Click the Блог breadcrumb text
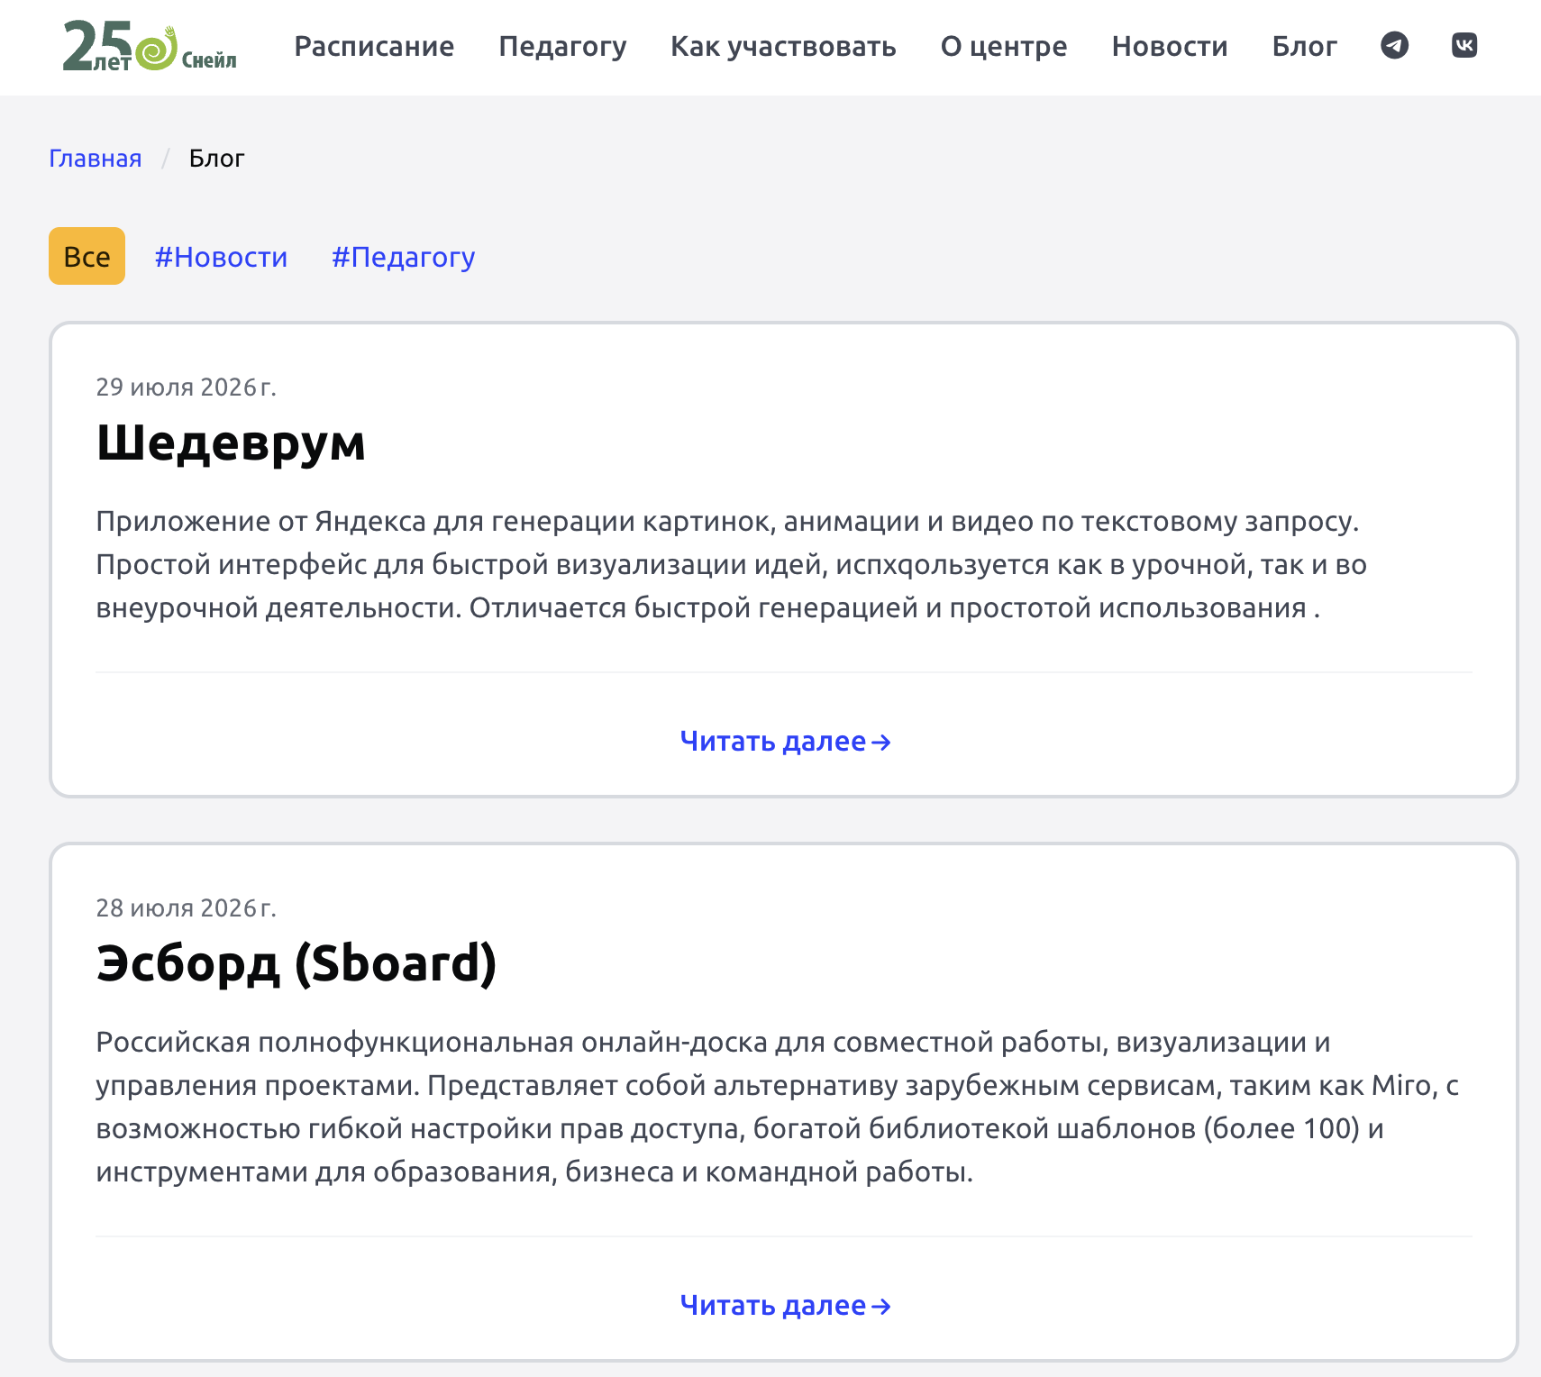 tap(216, 159)
